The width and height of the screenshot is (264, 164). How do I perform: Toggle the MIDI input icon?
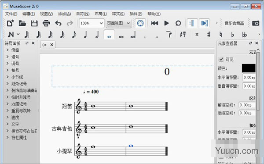(140, 23)
